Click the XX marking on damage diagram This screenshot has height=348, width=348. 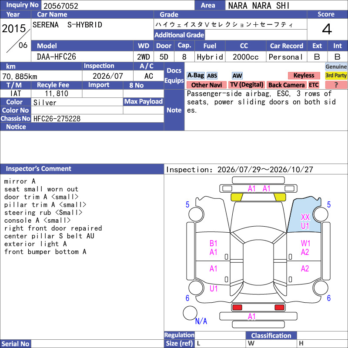click(x=305, y=217)
